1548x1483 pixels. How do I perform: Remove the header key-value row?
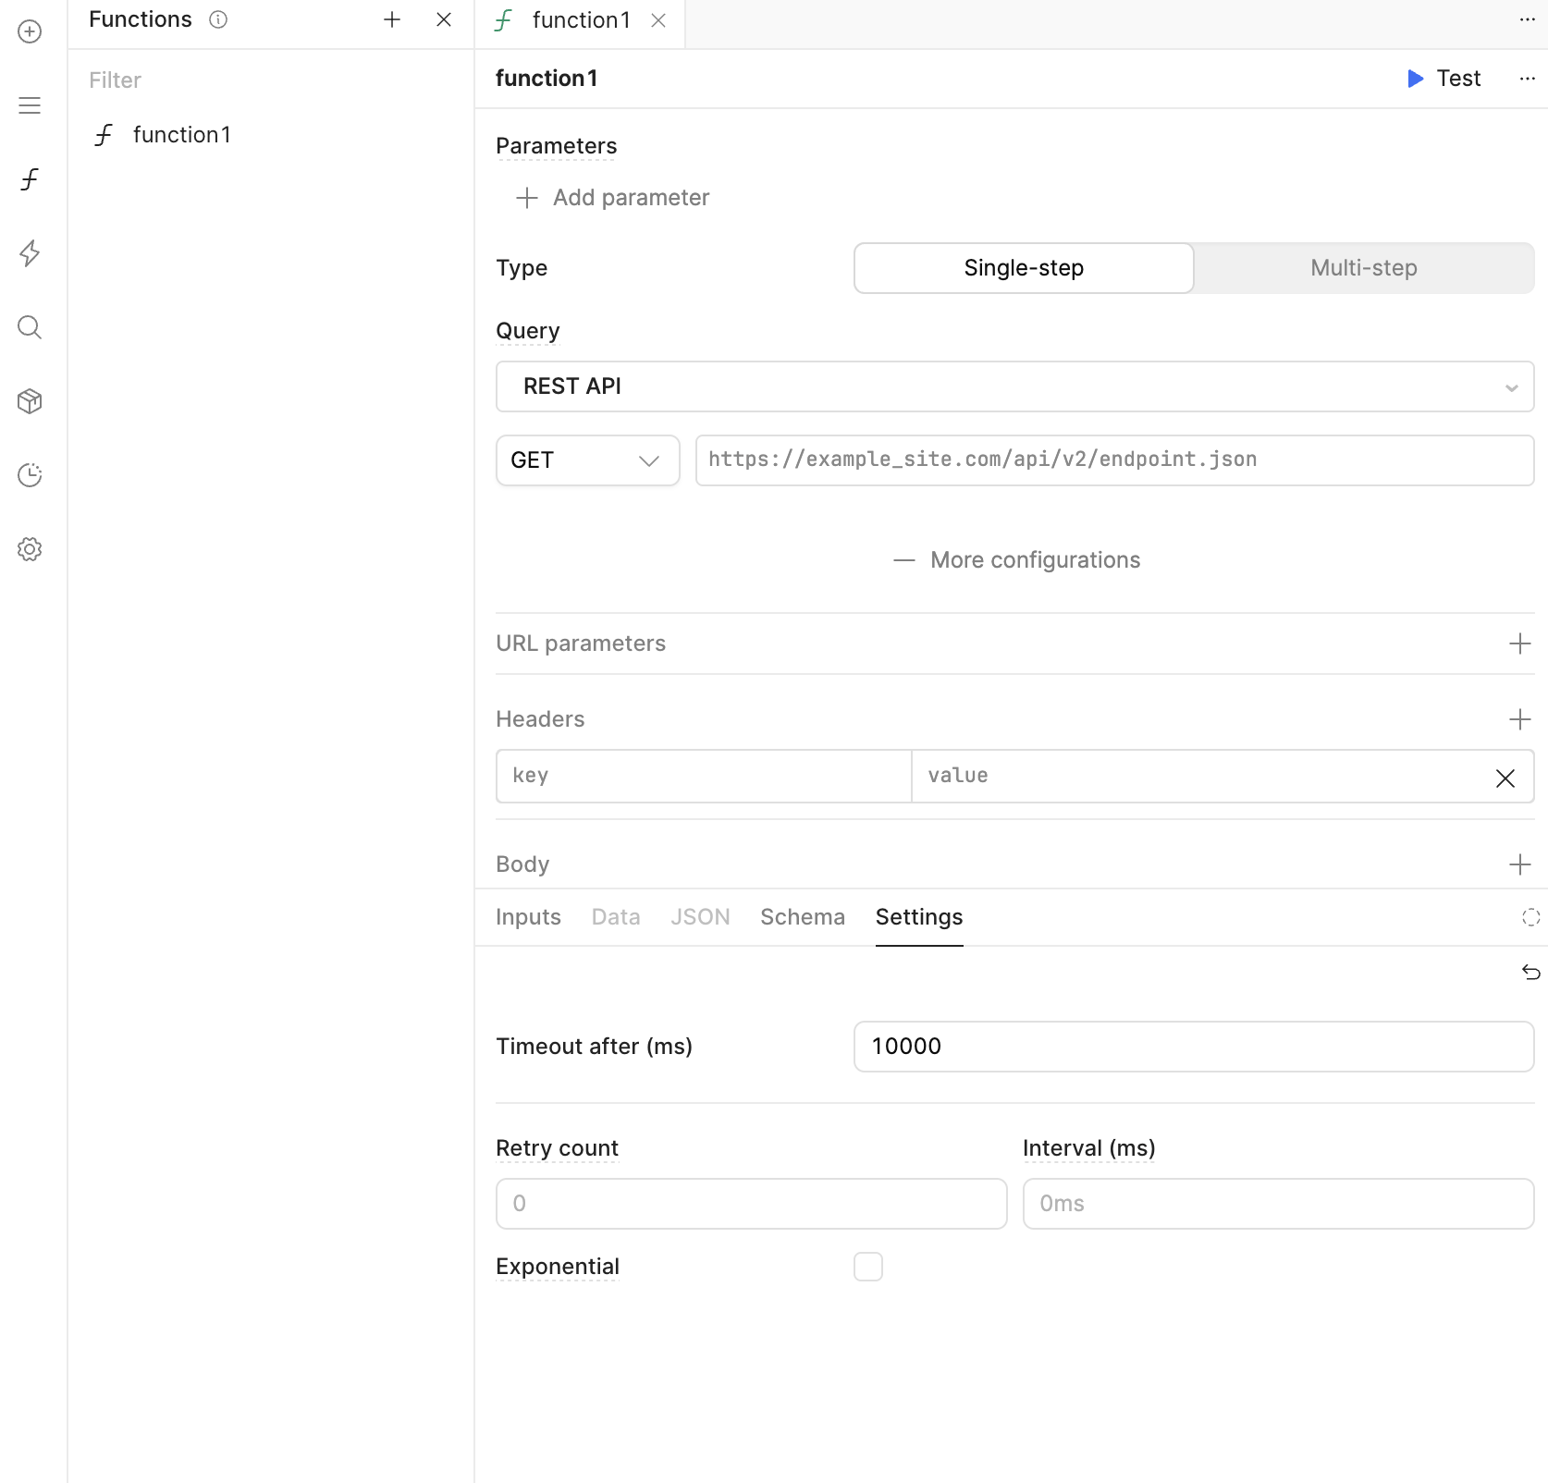(1505, 778)
